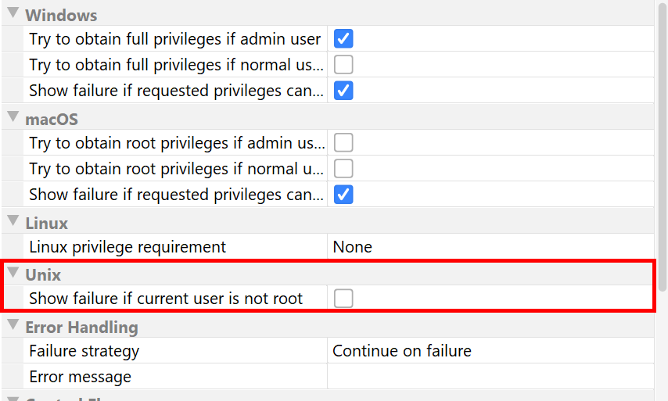Enable macOS root privileges for admin user
The width and height of the screenshot is (668, 401).
tap(343, 142)
